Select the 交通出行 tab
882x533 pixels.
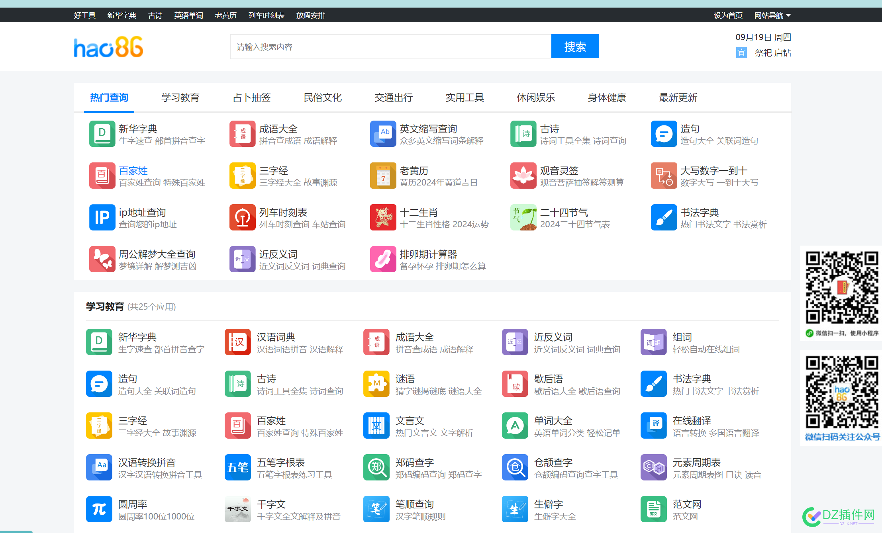pyautogui.click(x=394, y=98)
